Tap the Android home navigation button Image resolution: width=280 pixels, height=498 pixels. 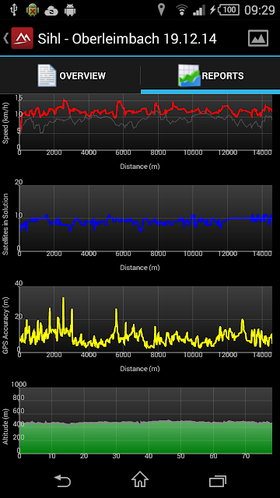[140, 479]
